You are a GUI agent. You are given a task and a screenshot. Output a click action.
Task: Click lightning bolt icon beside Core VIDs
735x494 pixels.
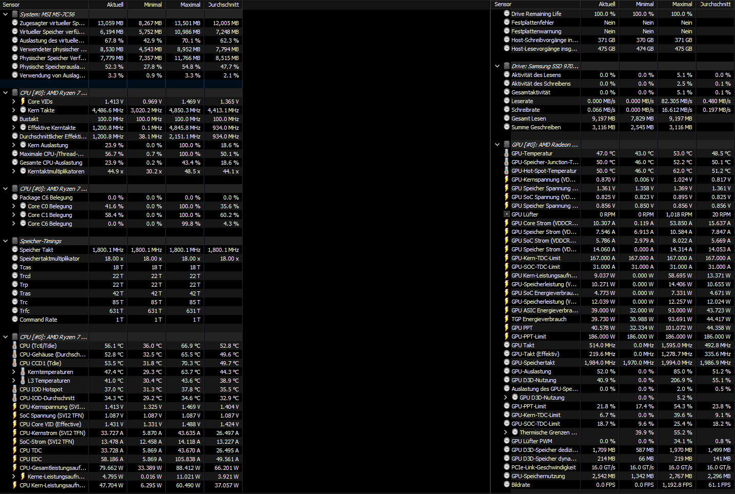coord(23,102)
